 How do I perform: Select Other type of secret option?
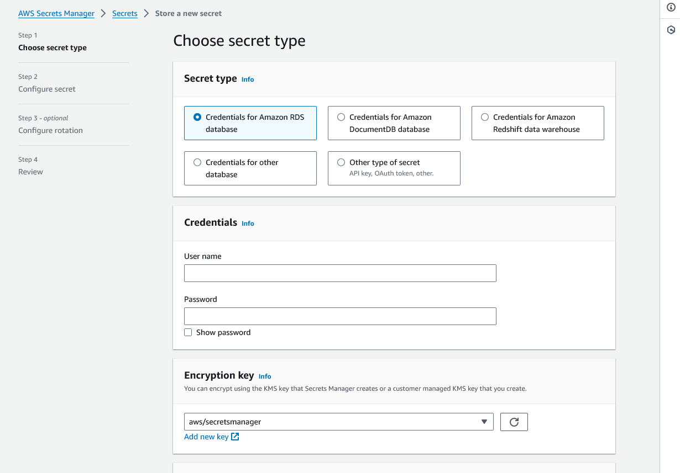[x=394, y=168]
